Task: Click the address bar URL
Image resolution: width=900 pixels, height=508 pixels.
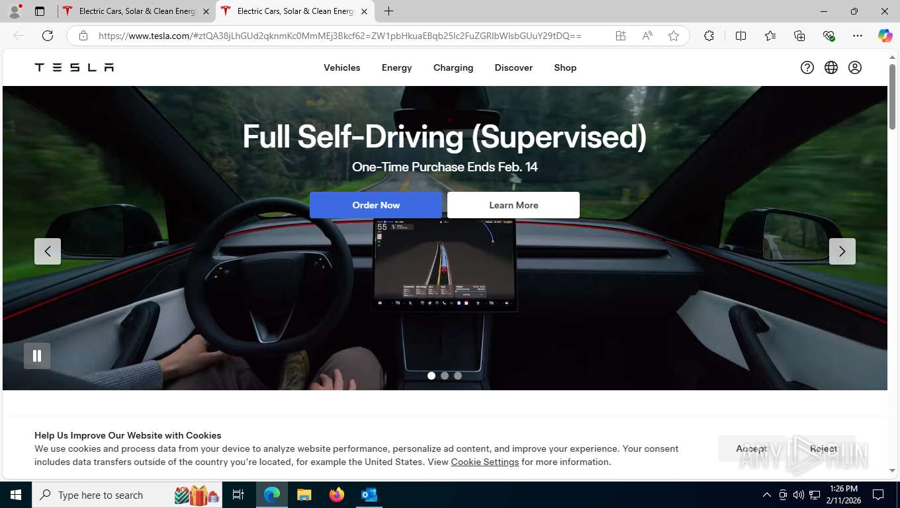Action: pyautogui.click(x=340, y=36)
